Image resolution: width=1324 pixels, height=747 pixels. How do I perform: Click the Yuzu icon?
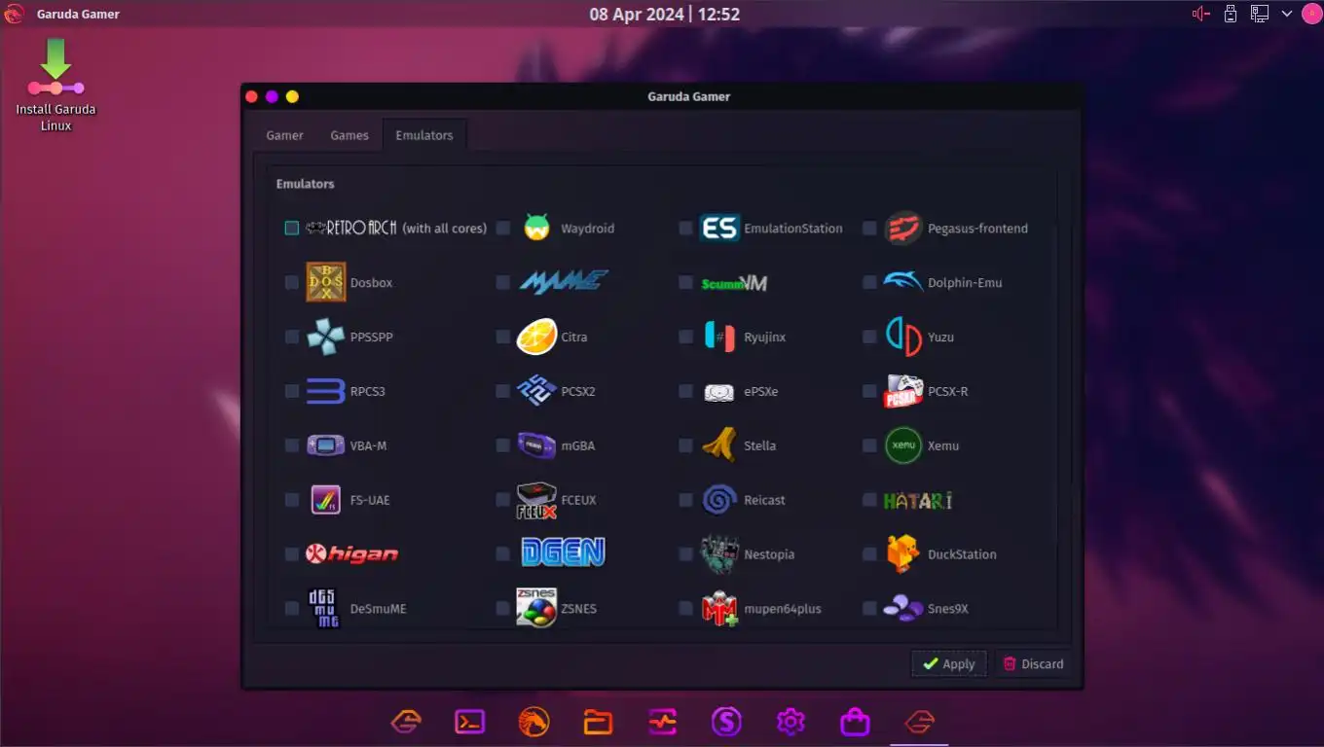coord(903,337)
